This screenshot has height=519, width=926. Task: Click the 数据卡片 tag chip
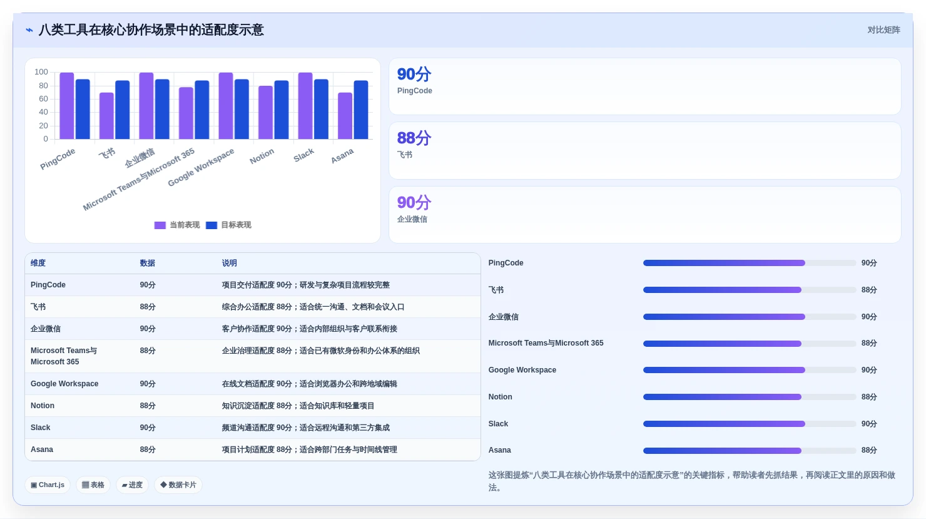pyautogui.click(x=178, y=485)
